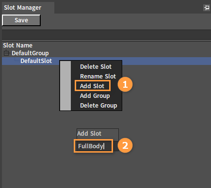Collapse the DefaultGroup tree node box
The image size is (211, 188).
pos(6,53)
